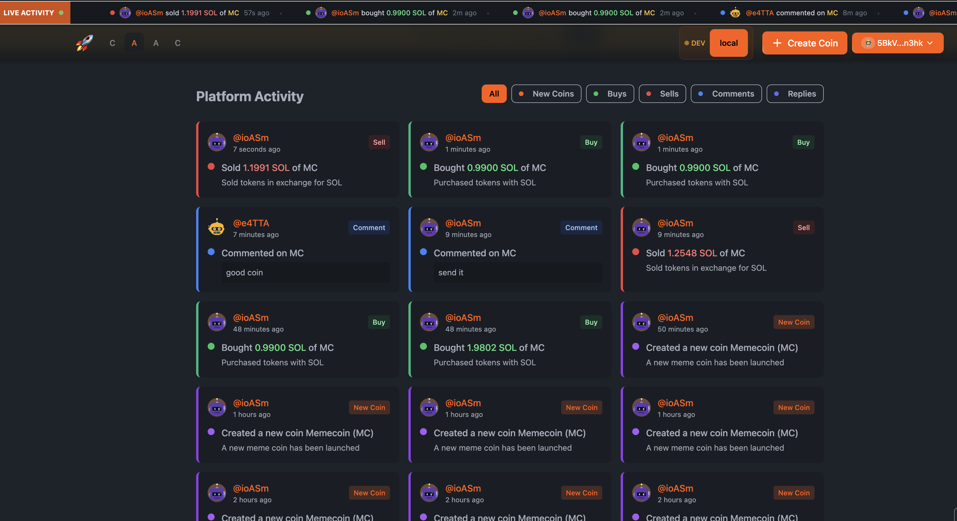This screenshot has height=521, width=957.
Task: Click purple dot on 50 minutes ago card
Action: [636, 347]
